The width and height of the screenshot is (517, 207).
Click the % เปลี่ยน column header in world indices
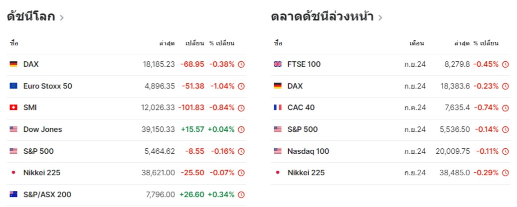point(222,43)
